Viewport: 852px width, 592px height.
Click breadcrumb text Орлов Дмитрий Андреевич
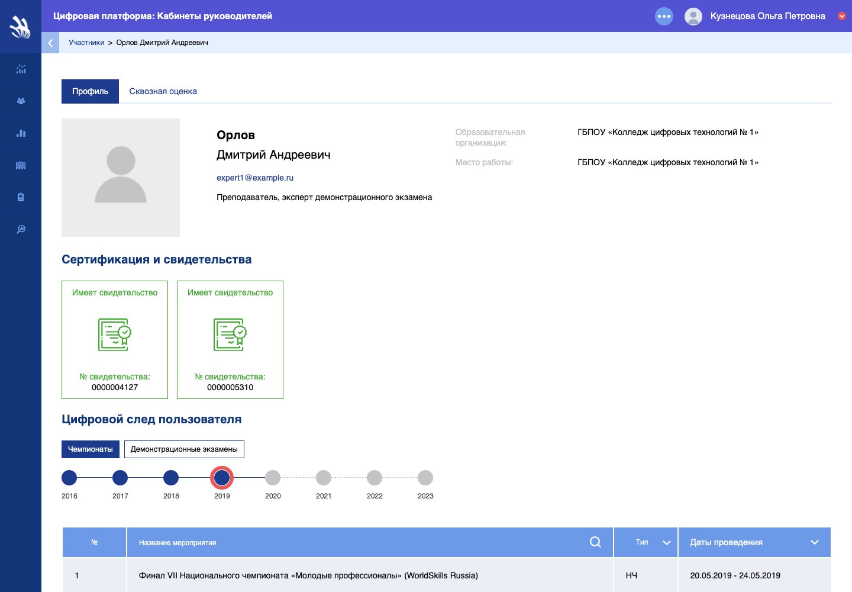coord(162,43)
